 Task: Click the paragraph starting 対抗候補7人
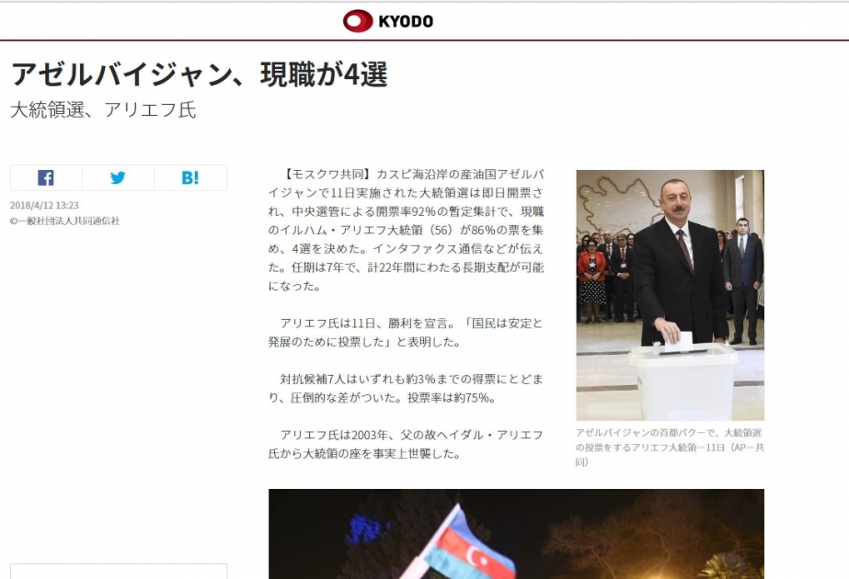(406, 388)
